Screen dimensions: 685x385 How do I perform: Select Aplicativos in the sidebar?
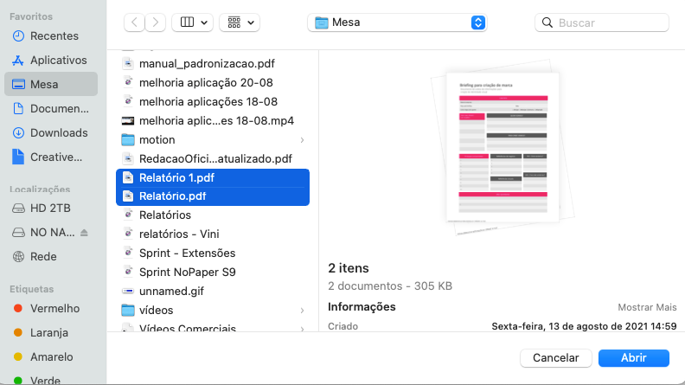(x=58, y=61)
